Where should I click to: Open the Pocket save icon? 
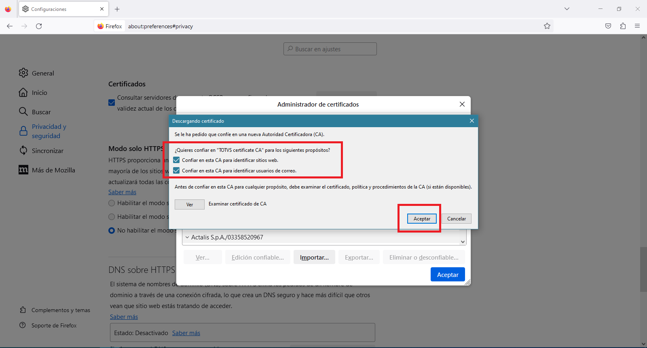pyautogui.click(x=608, y=26)
